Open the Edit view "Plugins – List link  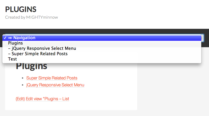[48, 99]
